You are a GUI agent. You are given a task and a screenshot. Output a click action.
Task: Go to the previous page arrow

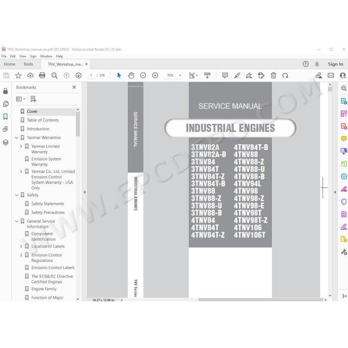[x=66, y=76]
